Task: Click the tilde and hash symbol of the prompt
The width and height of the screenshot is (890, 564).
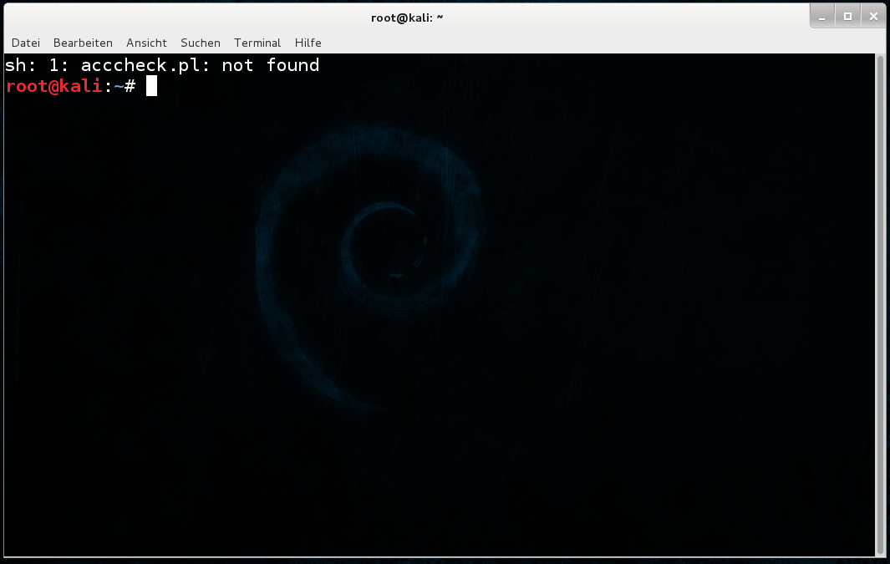Action: [x=125, y=86]
